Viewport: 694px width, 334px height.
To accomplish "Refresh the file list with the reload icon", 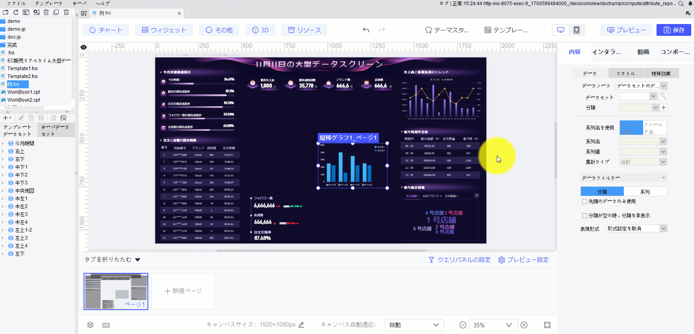I will (x=16, y=13).
